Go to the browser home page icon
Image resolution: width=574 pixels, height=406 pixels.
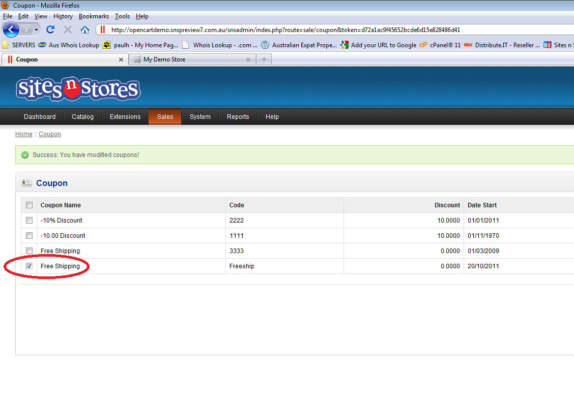pyautogui.click(x=85, y=29)
